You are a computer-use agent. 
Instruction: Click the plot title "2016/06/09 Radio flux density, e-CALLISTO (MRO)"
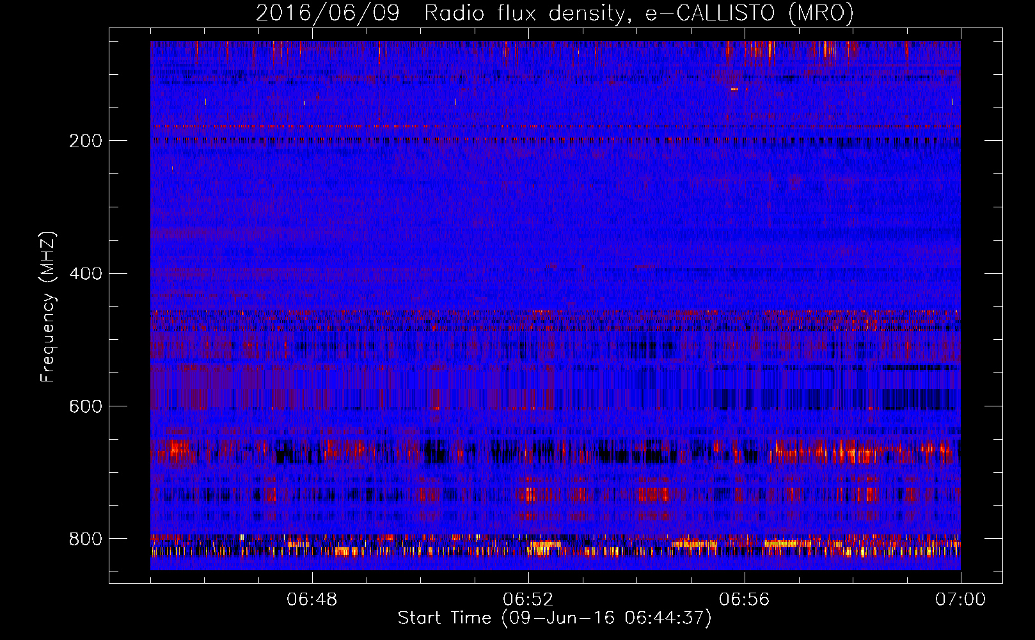(x=555, y=13)
